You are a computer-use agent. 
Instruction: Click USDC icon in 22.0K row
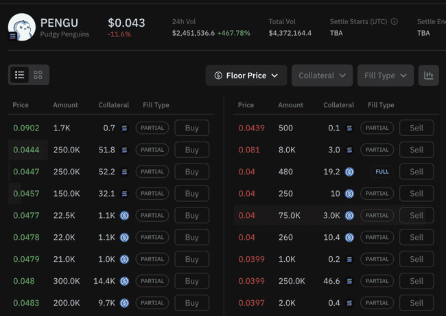tap(124, 238)
